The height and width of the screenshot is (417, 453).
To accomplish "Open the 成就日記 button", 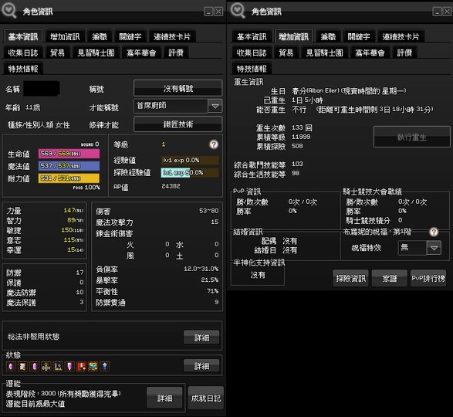I will (206, 398).
